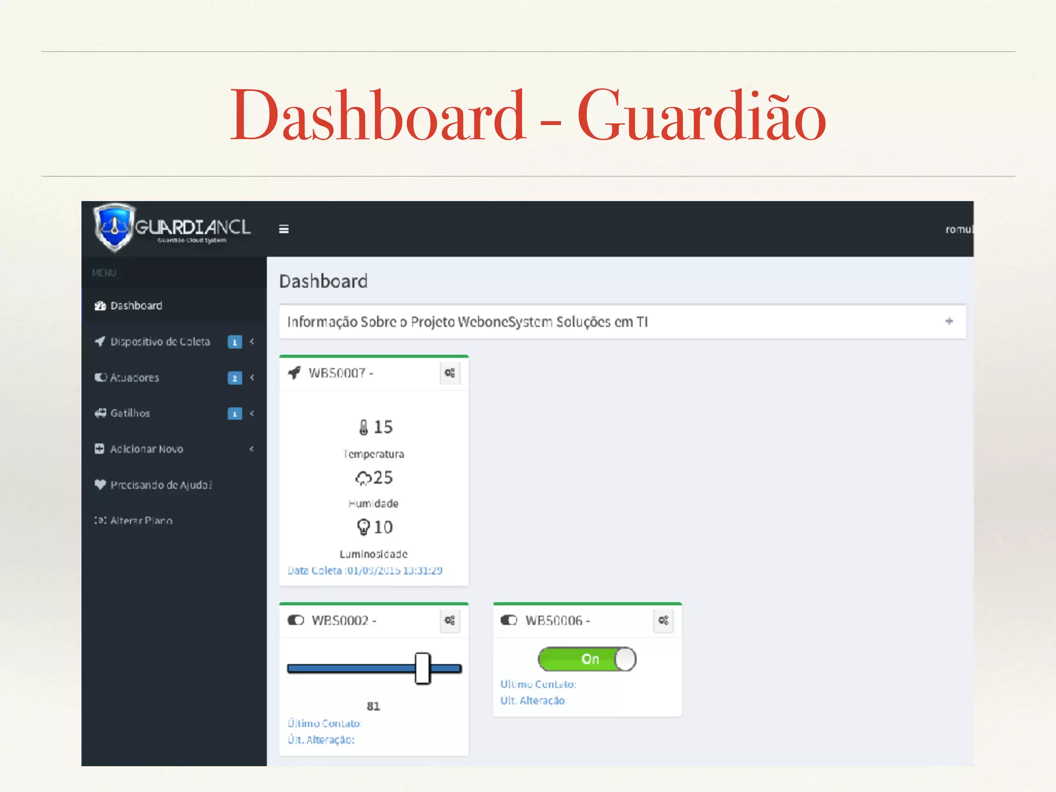This screenshot has height=792, width=1056.
Task: Click the Adicionar Novo plus-square icon
Action: click(x=100, y=449)
